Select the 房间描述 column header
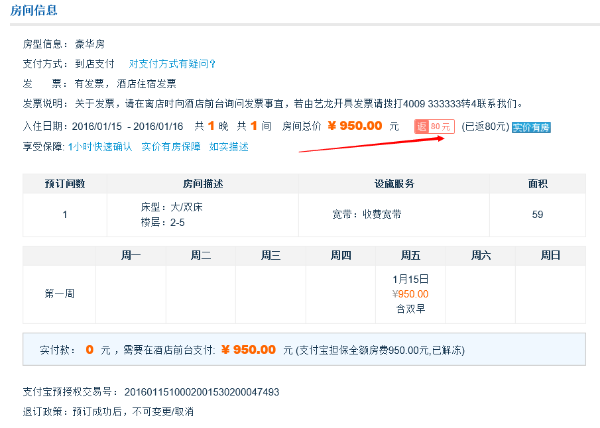 (x=202, y=184)
